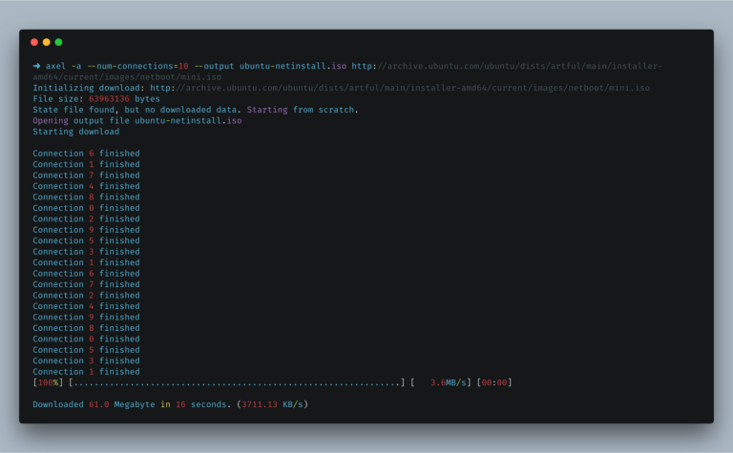733x453 pixels.
Task: Click the "3.6MB/s" speed indicator
Action: pos(449,382)
